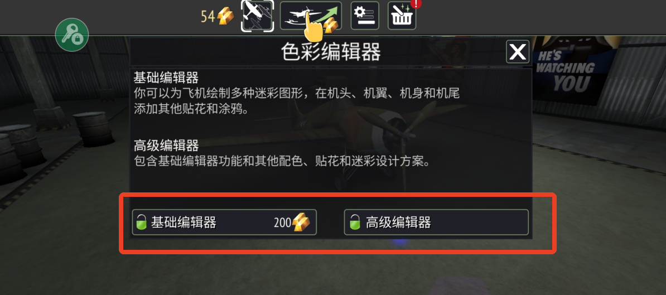Image resolution: width=666 pixels, height=295 pixels.
Task: Tap the gold bars icon beside 54
Action: [x=225, y=17]
